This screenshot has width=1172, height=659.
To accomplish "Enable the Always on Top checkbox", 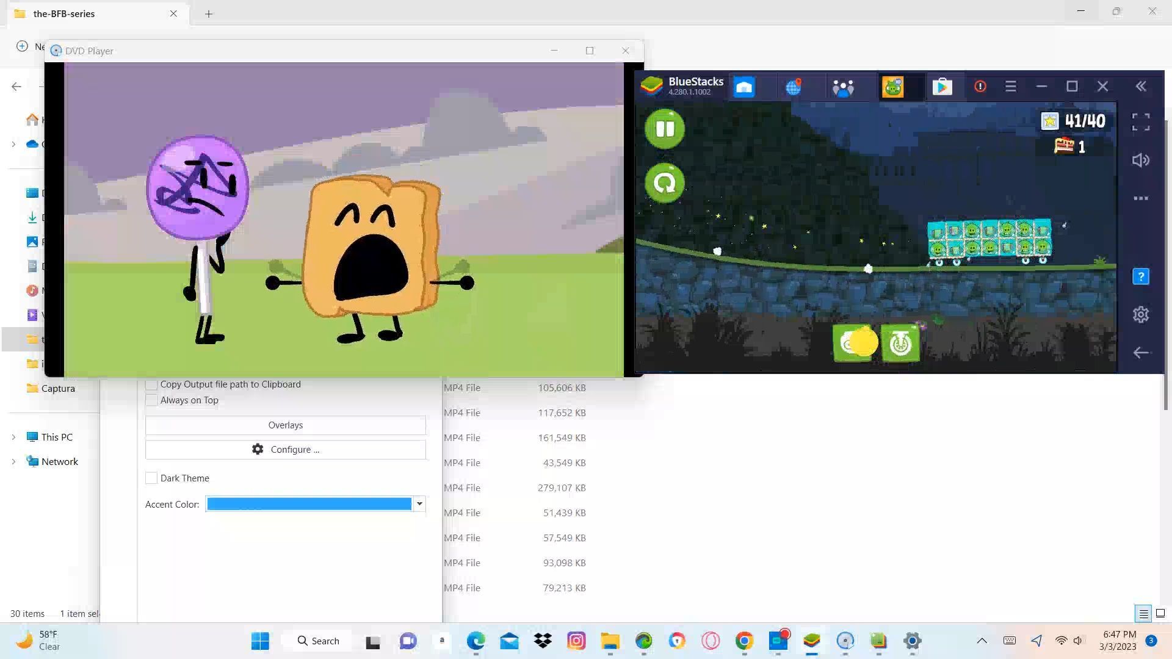I will 151,400.
